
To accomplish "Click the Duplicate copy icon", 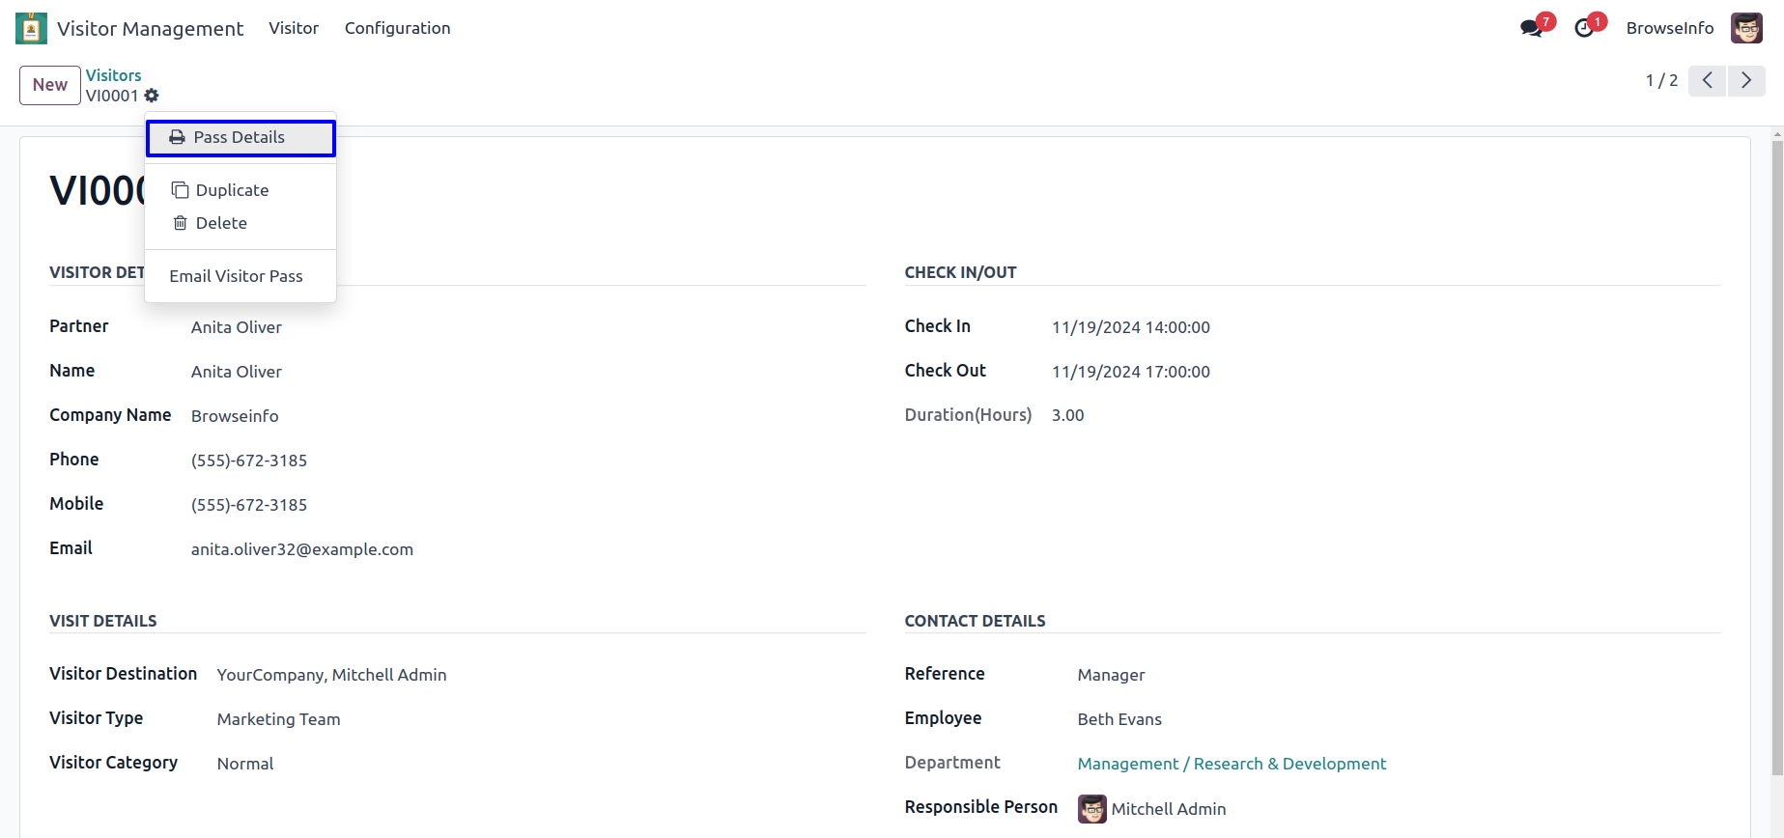I will click(180, 190).
